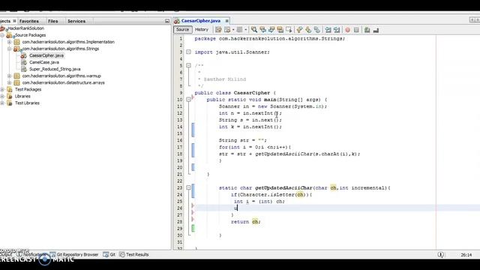Click Shift Line Right icon
Screen dimensions: 480x270
point(337,30)
